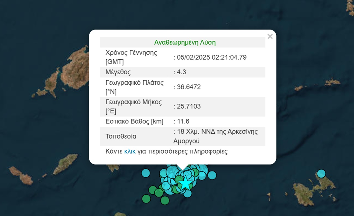354x216 pixels.
Task: Close the earthquake info popup
Action: pos(270,36)
